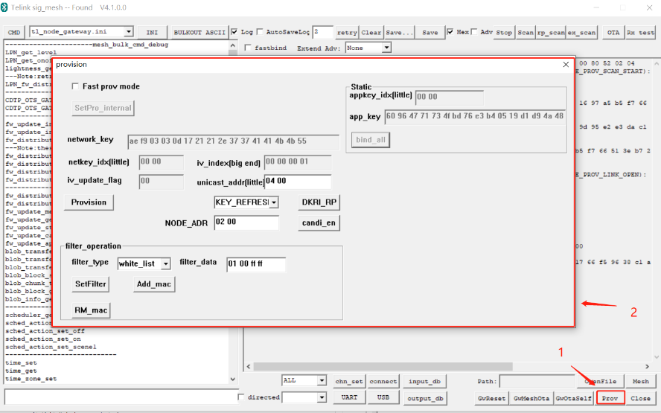Viewport: 661px width, 413px height.
Task: Open the KEY_REFRESH dropdown
Action: pos(274,202)
